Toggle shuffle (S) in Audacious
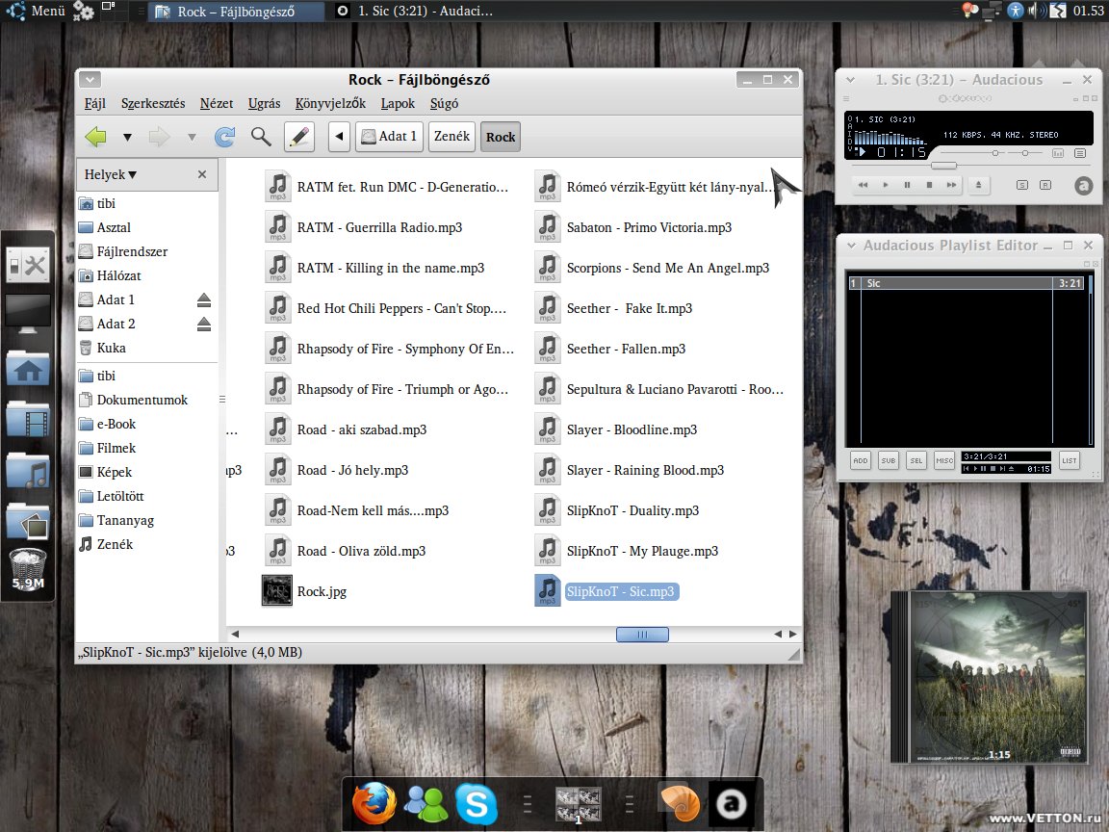This screenshot has height=832, width=1109. (1022, 185)
